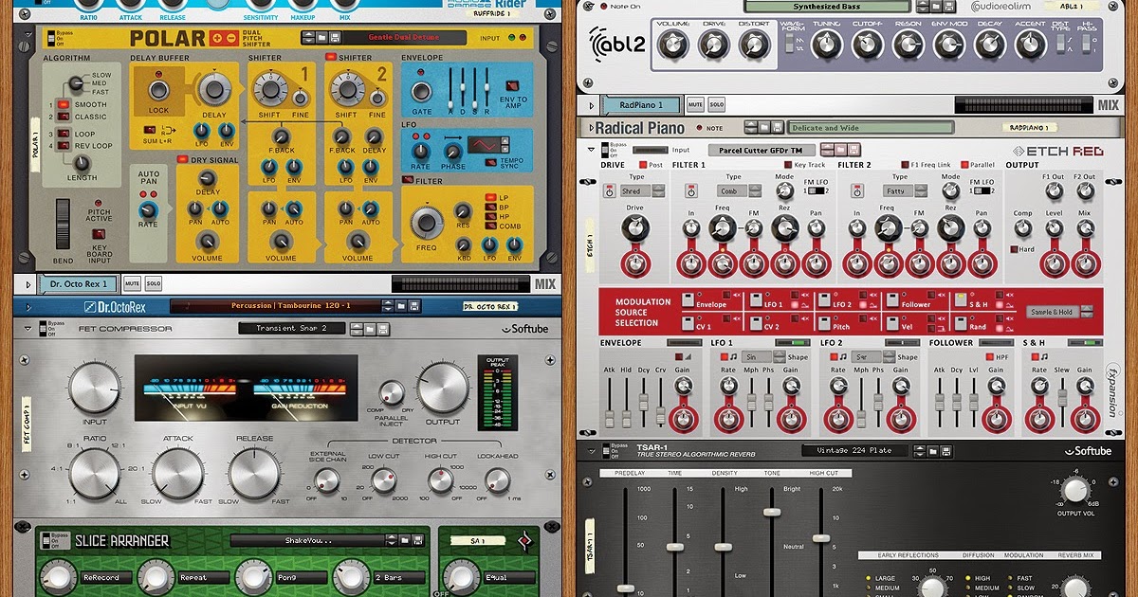The width and height of the screenshot is (1138, 597).
Task: Select COMB filter type on Polar
Action: pos(489,226)
